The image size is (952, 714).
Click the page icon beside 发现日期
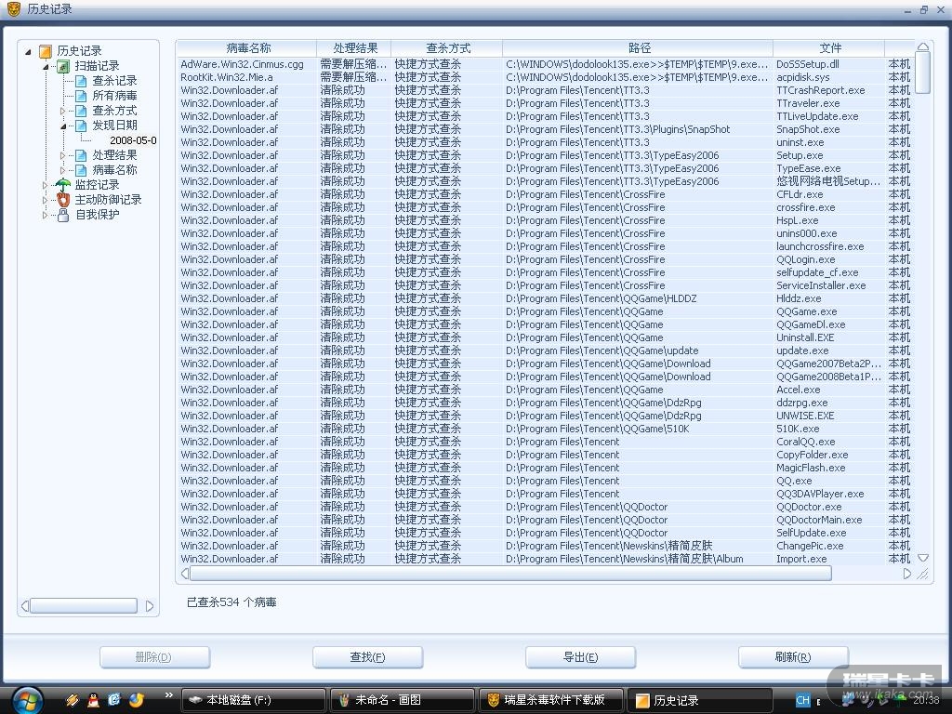[x=81, y=126]
